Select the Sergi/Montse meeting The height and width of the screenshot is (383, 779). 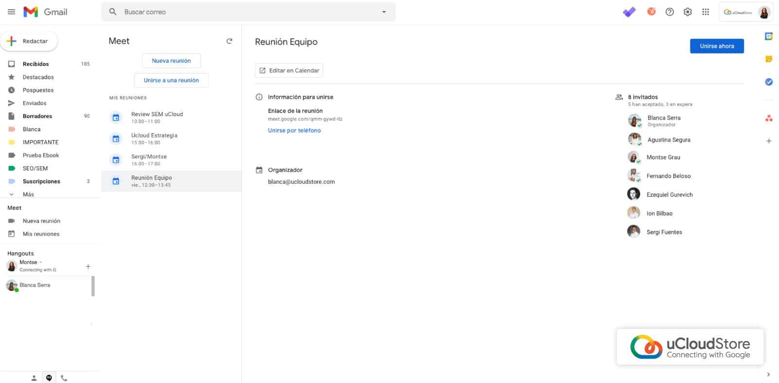171,160
